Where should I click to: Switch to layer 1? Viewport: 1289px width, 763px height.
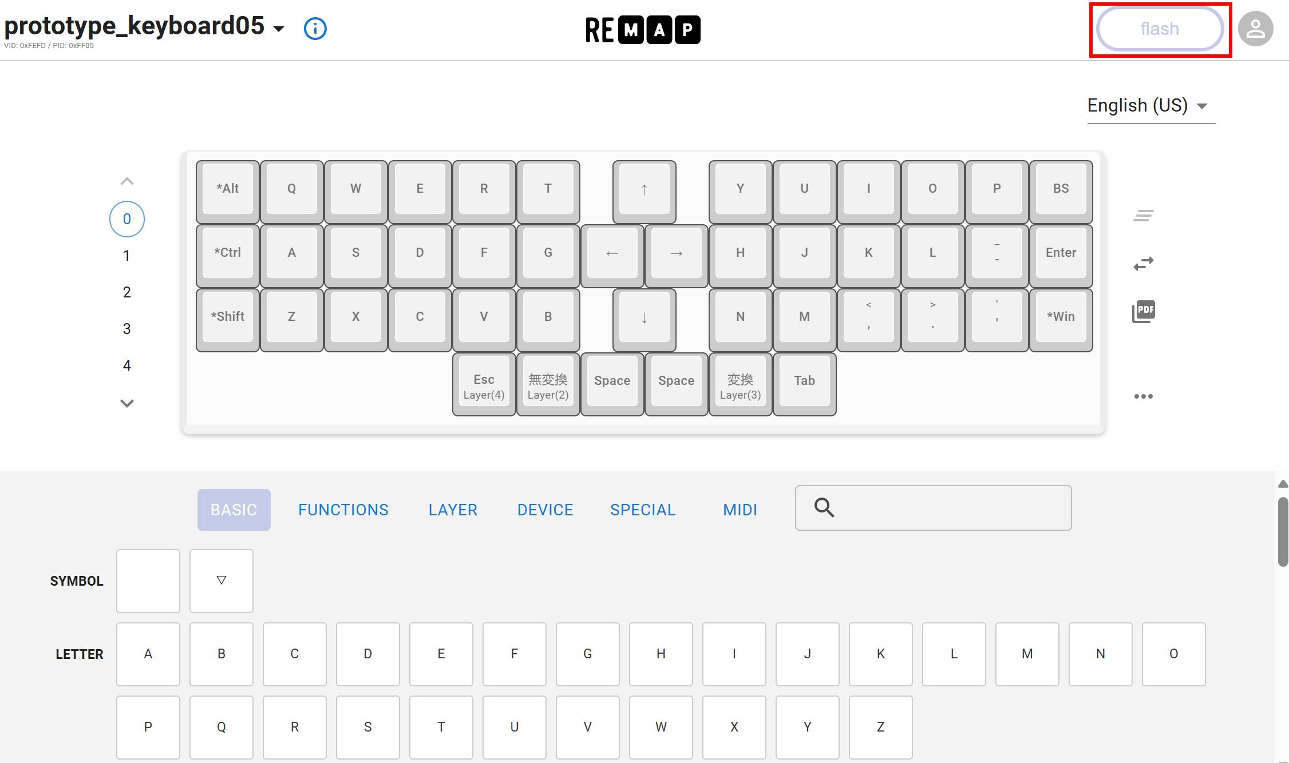[126, 256]
